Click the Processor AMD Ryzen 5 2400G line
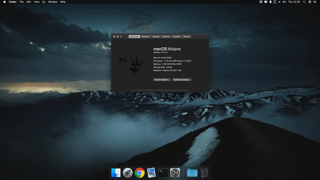This screenshot has height=180, width=320. 172,61
